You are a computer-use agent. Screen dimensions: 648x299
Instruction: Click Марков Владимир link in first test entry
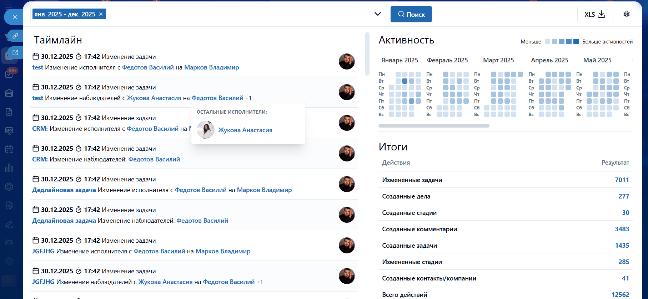[x=211, y=67]
